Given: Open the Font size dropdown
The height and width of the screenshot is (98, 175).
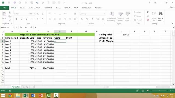Looking at the screenshot, I should (x=34, y=14).
